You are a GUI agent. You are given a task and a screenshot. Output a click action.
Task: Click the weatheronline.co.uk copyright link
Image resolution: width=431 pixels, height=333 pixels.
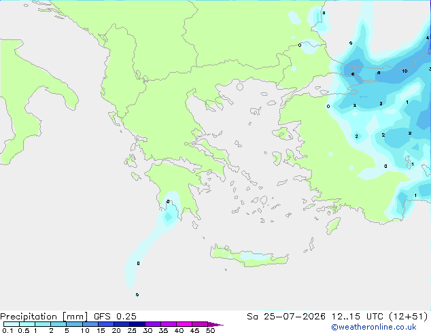tap(374, 327)
